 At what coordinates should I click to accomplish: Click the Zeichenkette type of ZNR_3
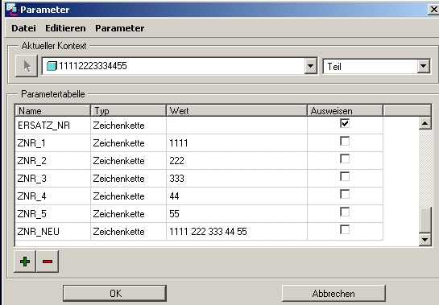coord(118,178)
